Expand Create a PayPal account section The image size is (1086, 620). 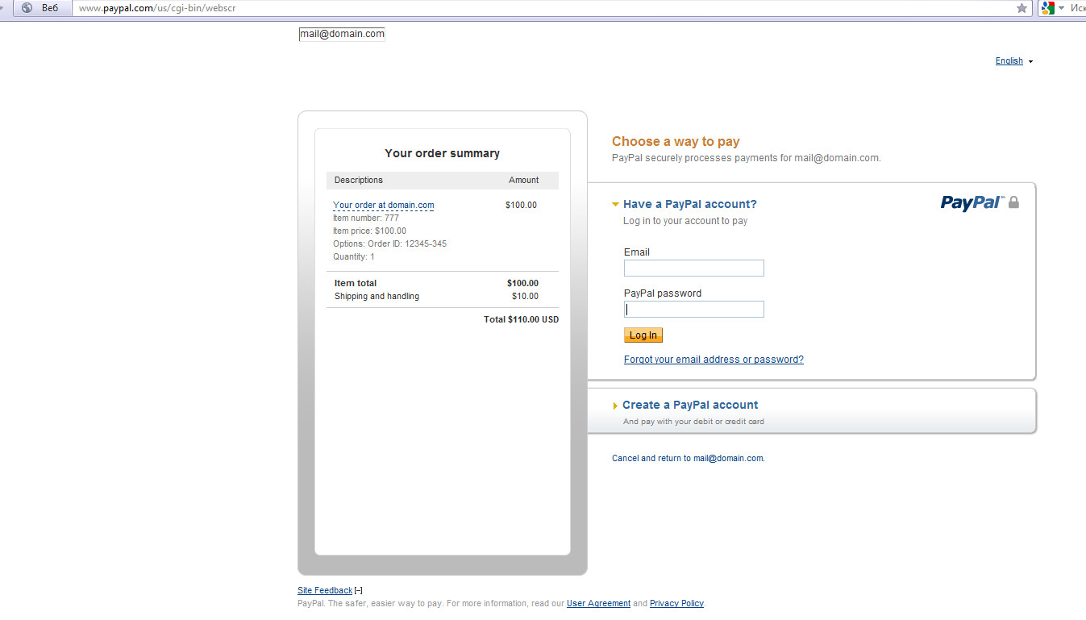click(615, 406)
